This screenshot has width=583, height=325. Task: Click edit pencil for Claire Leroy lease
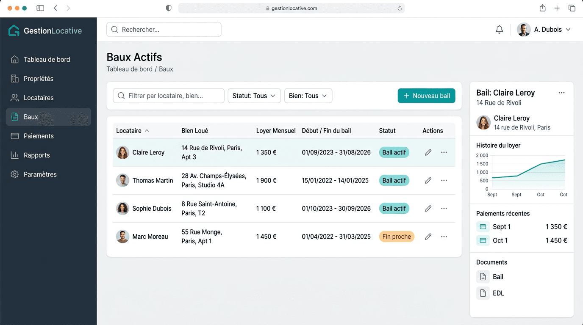tap(428, 152)
